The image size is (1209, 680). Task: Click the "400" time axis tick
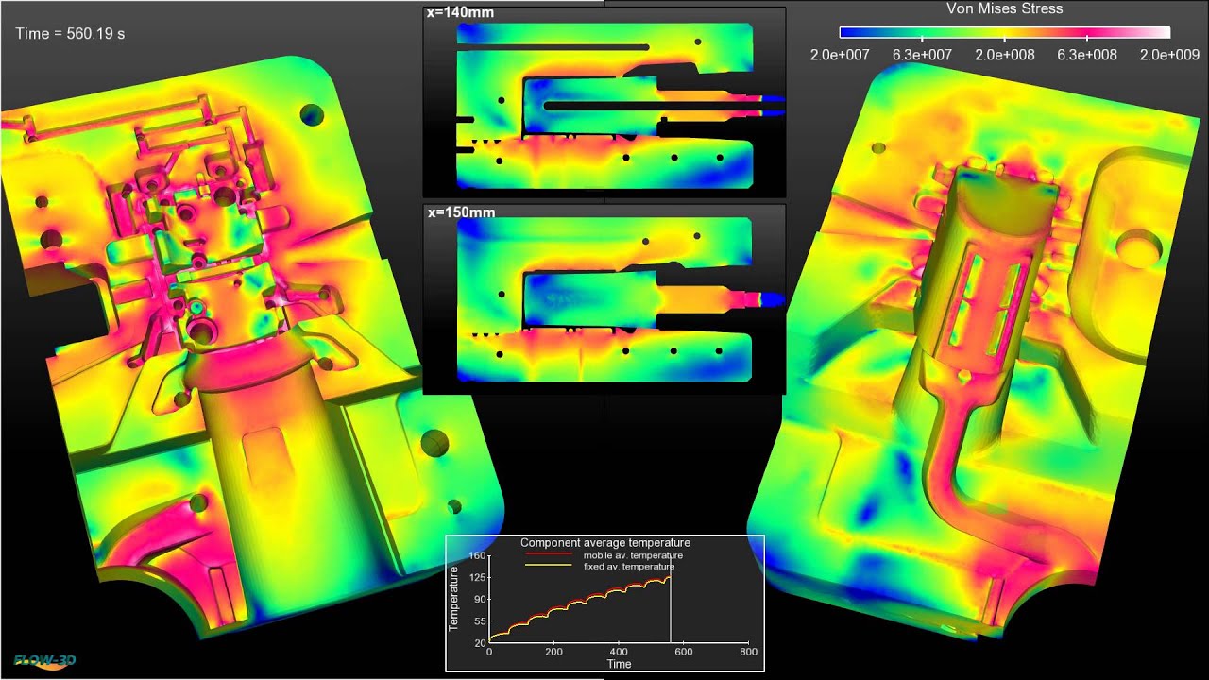click(x=619, y=652)
